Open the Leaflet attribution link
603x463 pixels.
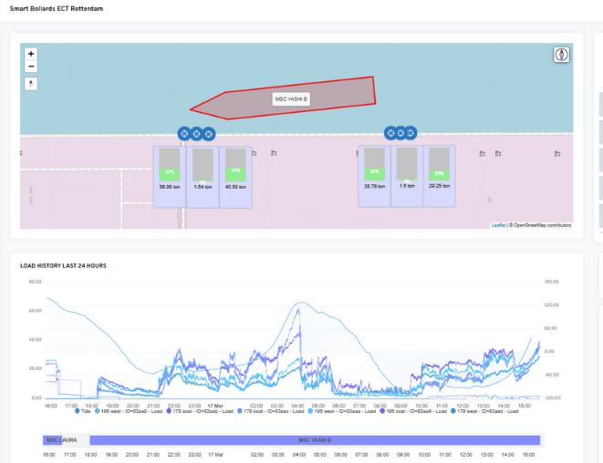498,224
